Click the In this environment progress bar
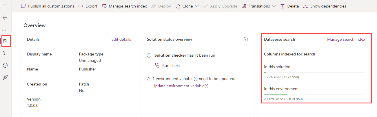Viewport: 377px width, 117px height. [314, 94]
